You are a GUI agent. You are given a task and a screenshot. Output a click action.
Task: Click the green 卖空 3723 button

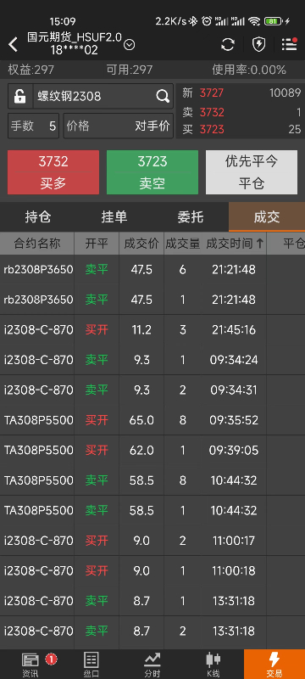(152, 172)
